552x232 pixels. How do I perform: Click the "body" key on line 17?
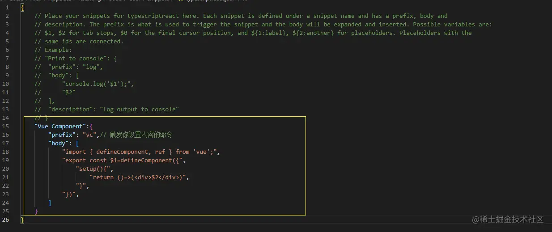coord(59,143)
